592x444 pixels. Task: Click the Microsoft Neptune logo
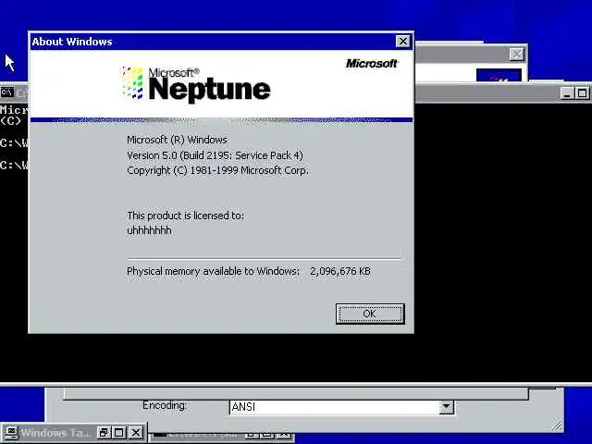click(x=196, y=84)
